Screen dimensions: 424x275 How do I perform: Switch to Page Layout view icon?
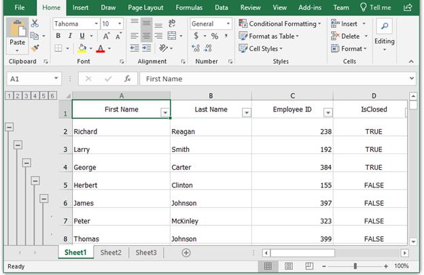coord(289,266)
